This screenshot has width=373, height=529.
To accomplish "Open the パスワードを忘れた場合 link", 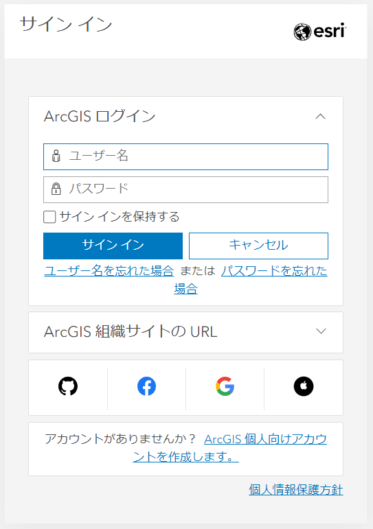I will click(x=274, y=271).
